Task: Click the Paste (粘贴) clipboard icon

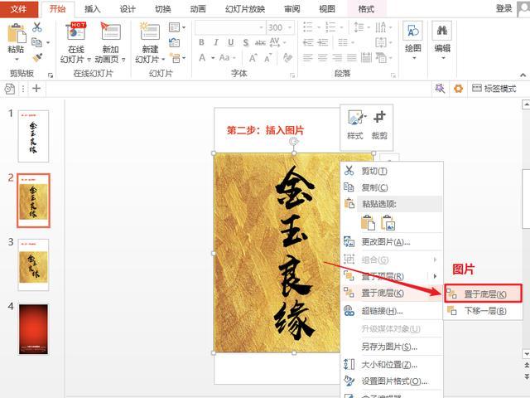Action: pyautogui.click(x=16, y=33)
